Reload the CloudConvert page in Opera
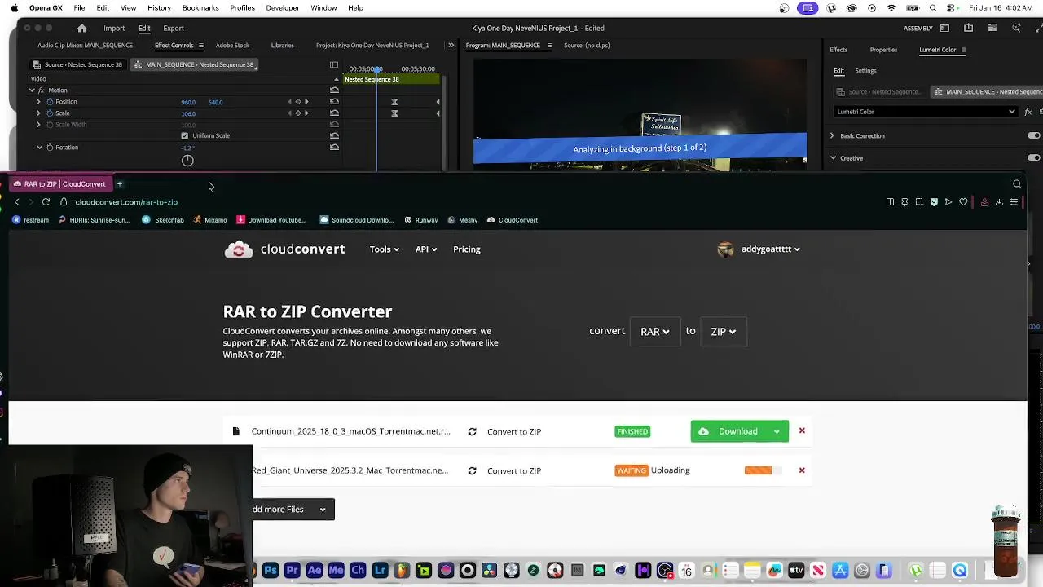Screen dimensions: 1043x587 pos(46,202)
